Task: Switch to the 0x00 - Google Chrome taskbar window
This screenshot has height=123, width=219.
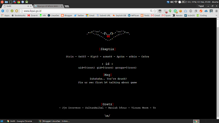Action: [20, 121]
